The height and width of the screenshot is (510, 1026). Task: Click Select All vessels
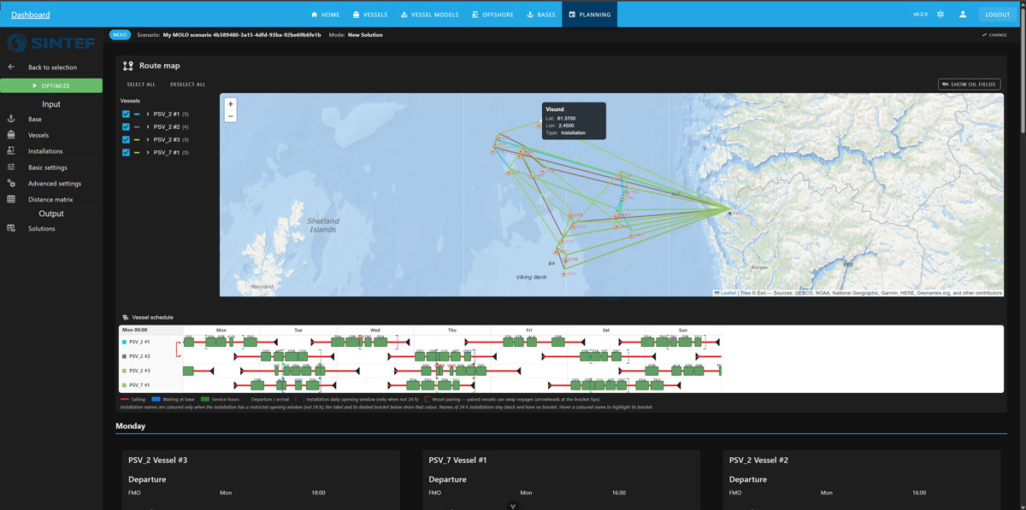[141, 85]
